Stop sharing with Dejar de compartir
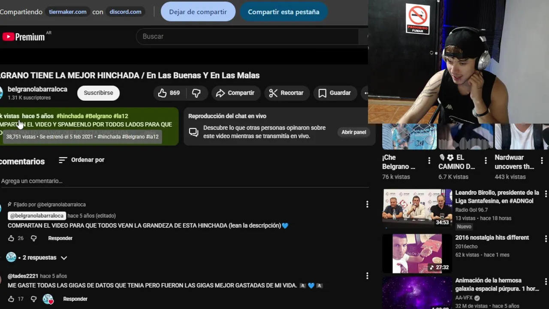The width and height of the screenshot is (549, 309). point(198,12)
